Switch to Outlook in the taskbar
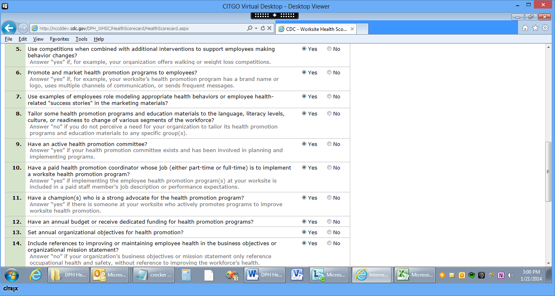This screenshot has width=555, height=296. click(x=109, y=275)
